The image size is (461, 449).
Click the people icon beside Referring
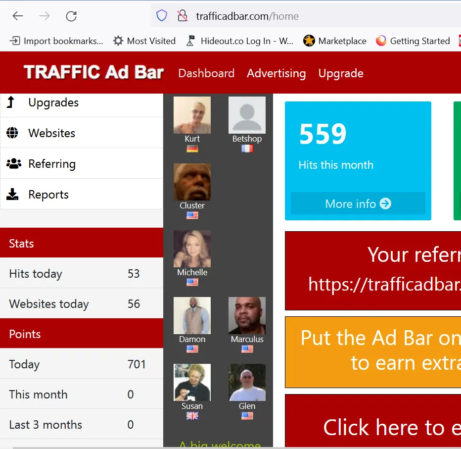point(13,163)
